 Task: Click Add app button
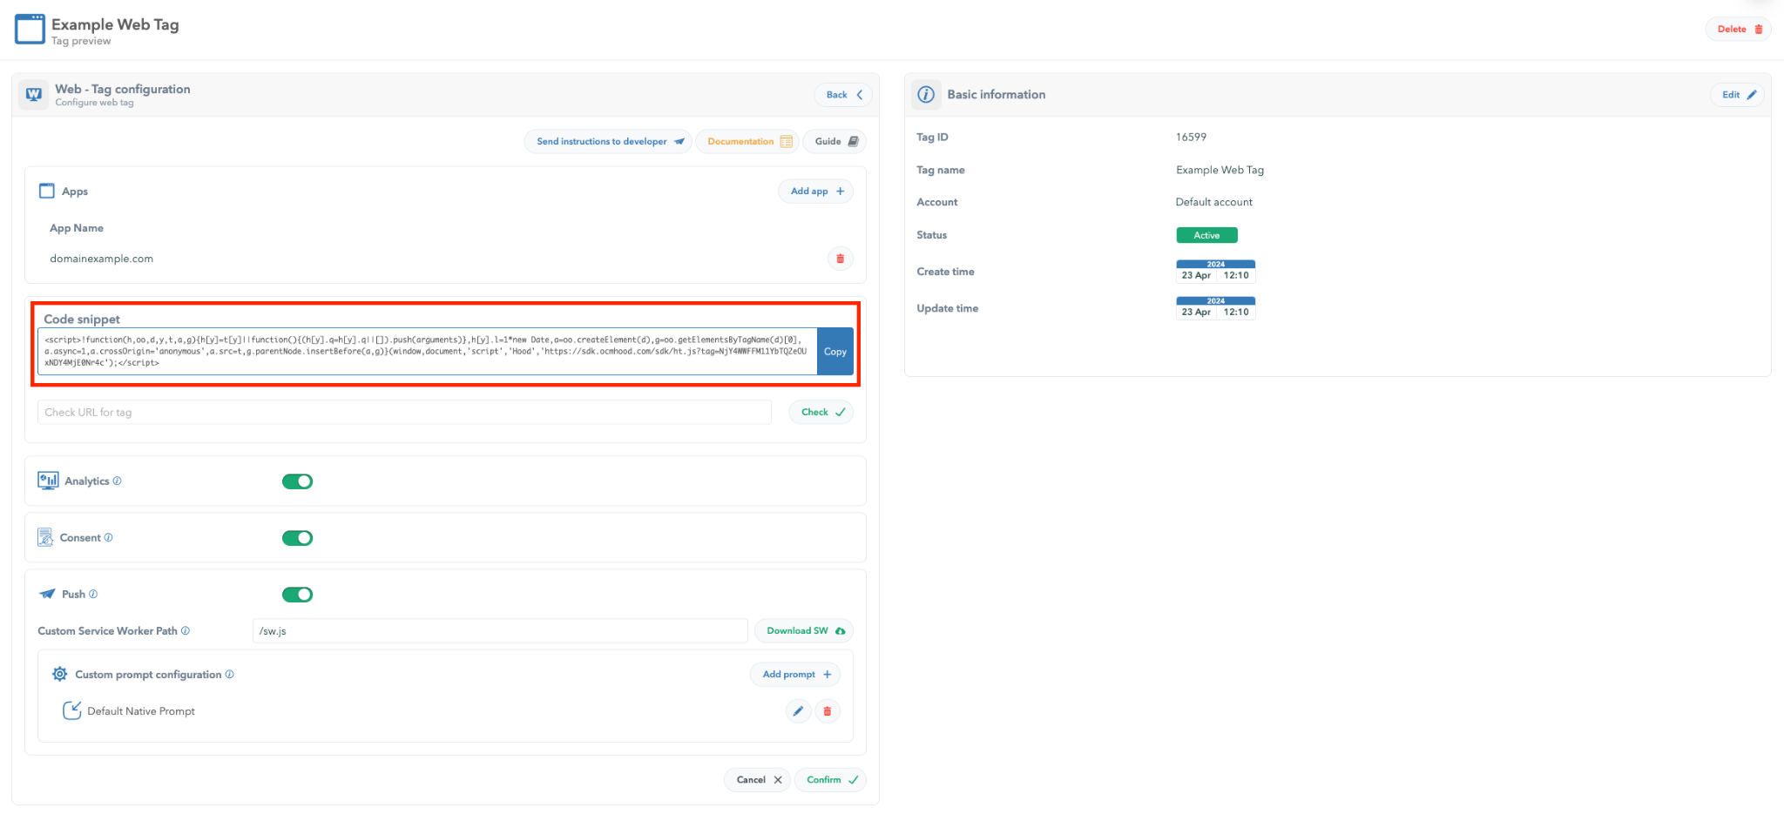(x=816, y=191)
